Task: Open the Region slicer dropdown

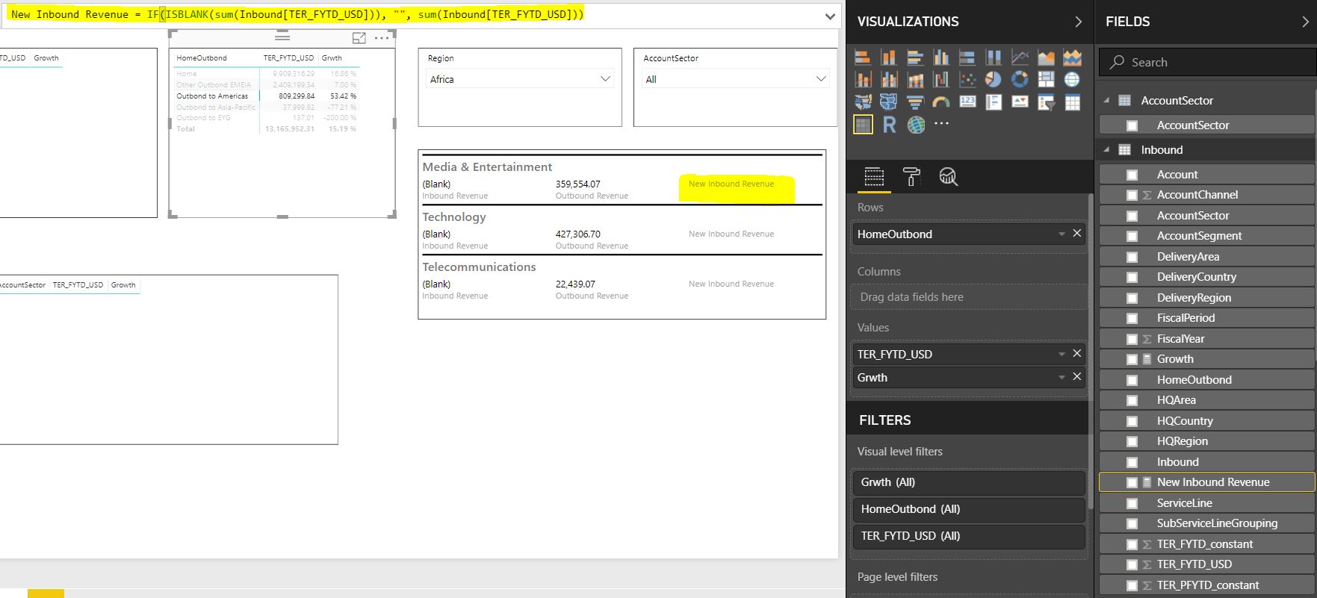Action: click(x=606, y=78)
